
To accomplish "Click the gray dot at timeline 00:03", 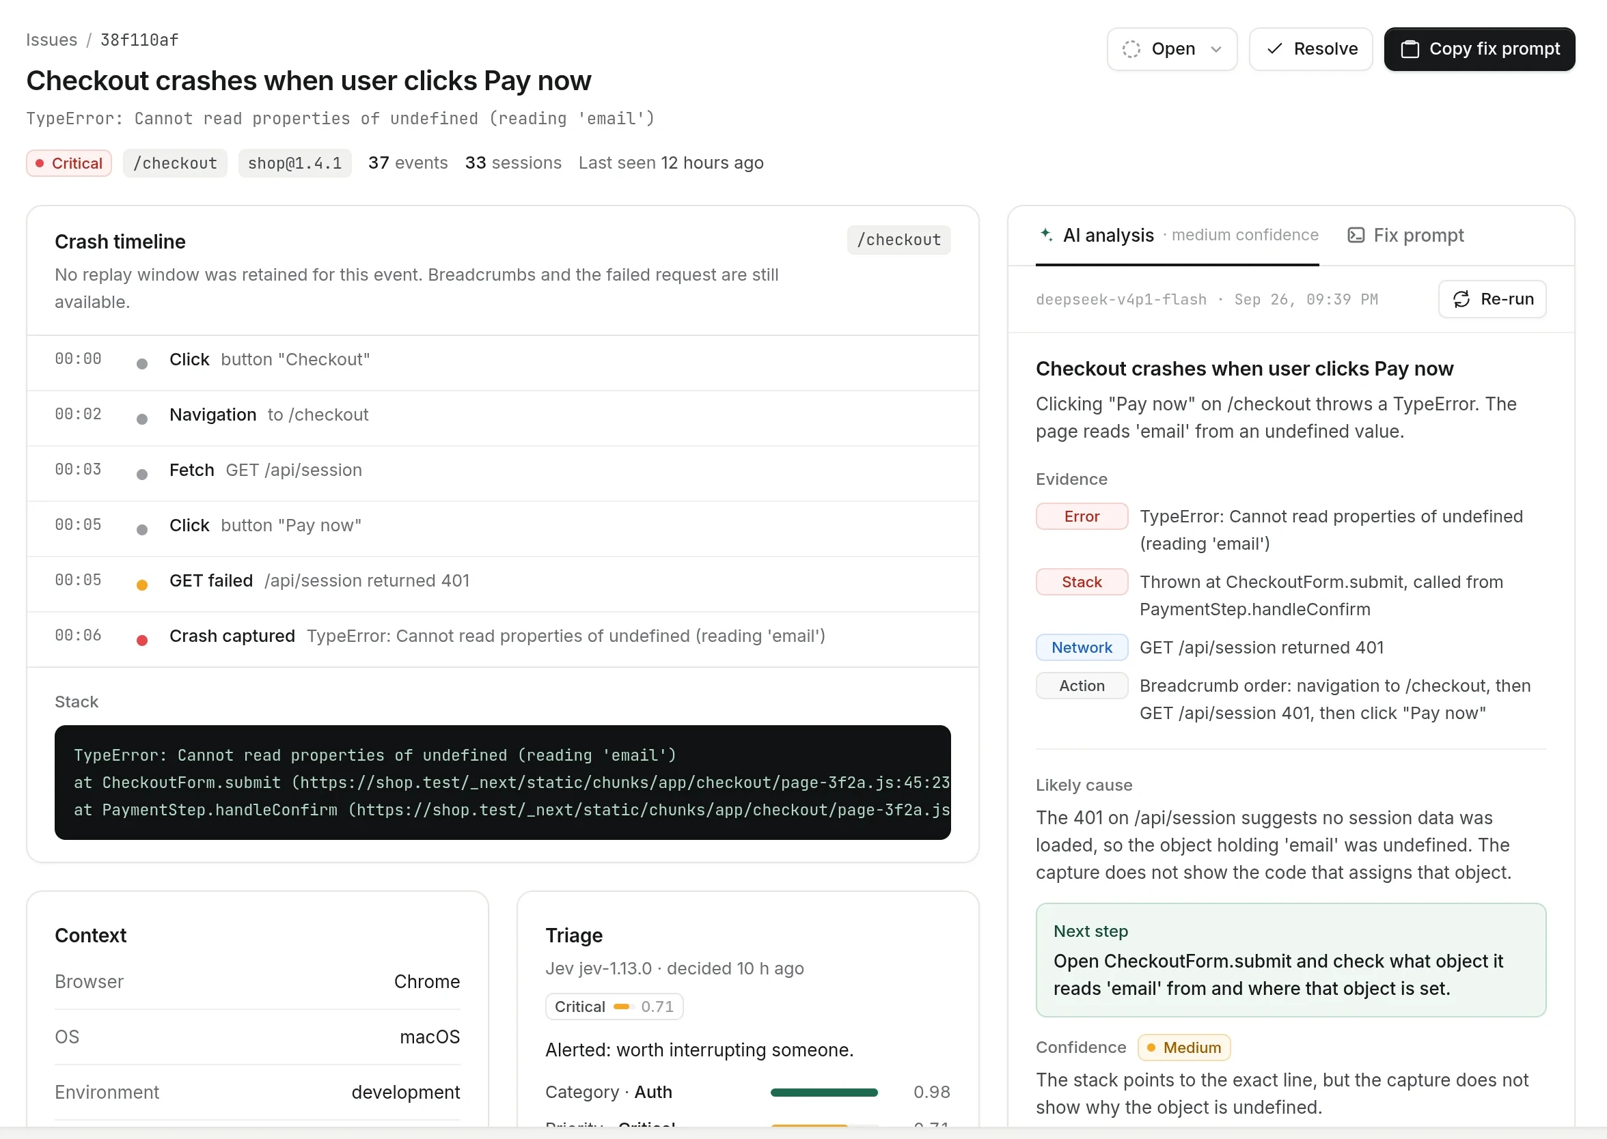I will (x=141, y=475).
